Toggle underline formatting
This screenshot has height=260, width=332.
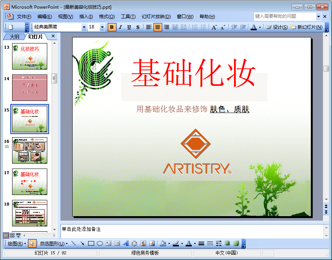click(x=129, y=27)
